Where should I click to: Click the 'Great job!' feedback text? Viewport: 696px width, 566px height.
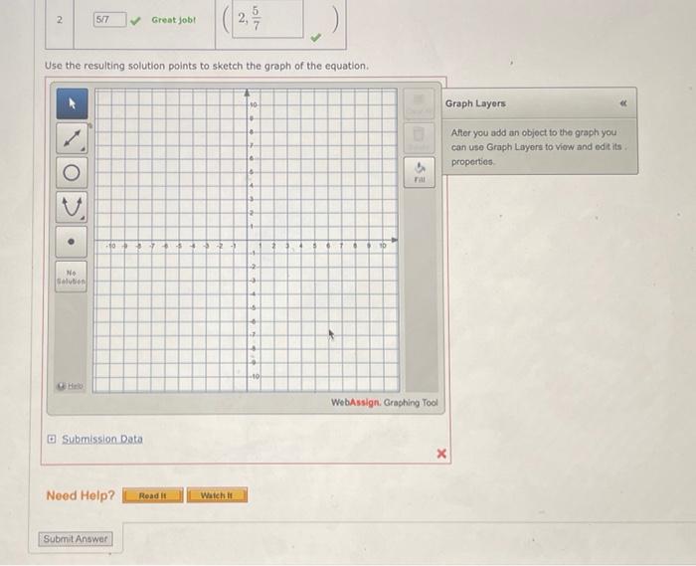pyautogui.click(x=174, y=20)
